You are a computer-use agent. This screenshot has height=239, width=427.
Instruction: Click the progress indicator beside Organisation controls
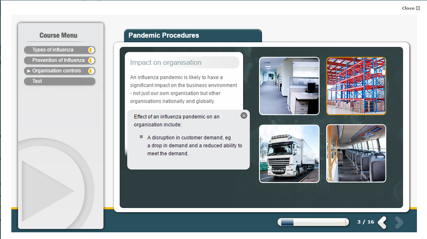point(91,71)
